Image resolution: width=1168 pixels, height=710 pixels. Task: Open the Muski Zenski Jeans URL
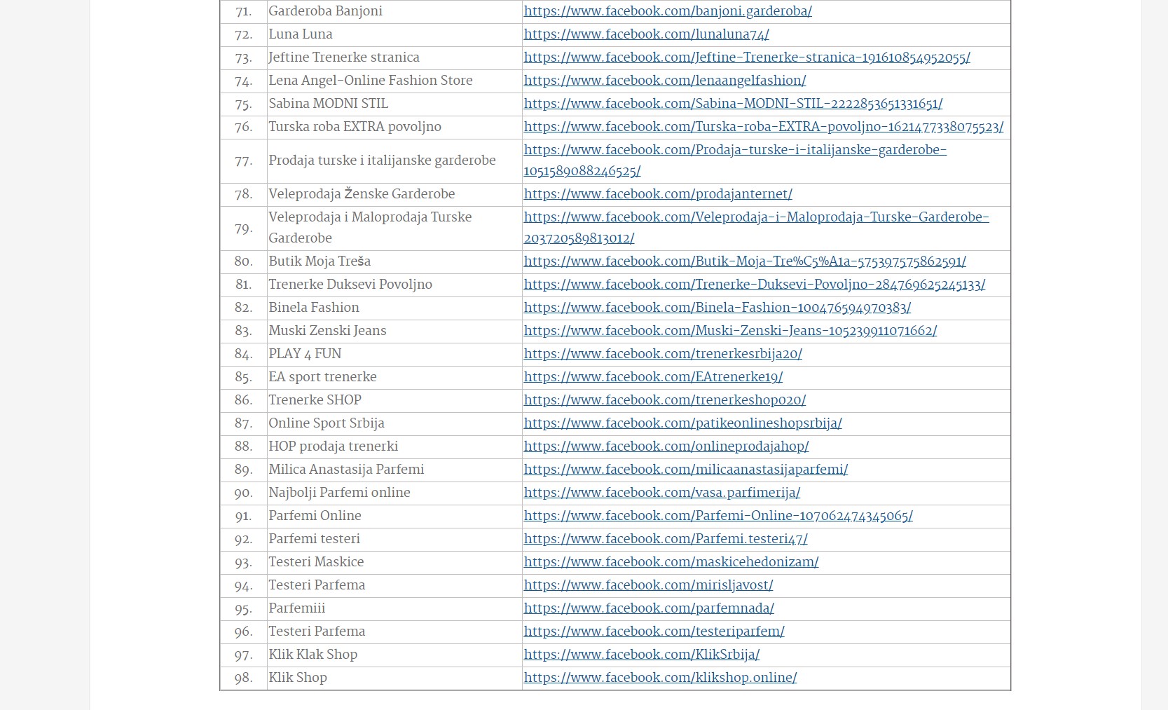tap(729, 331)
